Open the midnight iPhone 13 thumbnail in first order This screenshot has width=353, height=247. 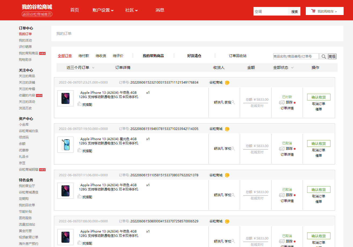[65, 98]
